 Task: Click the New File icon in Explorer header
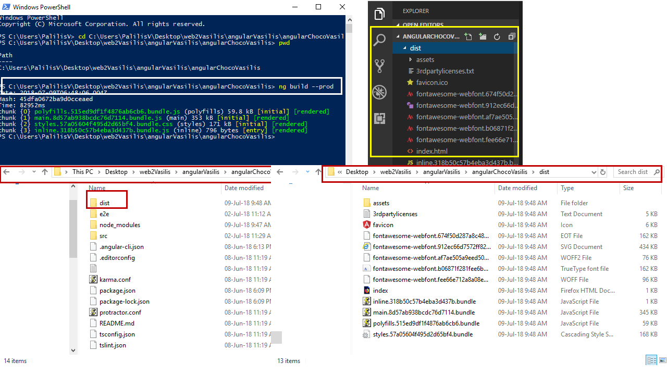click(468, 36)
